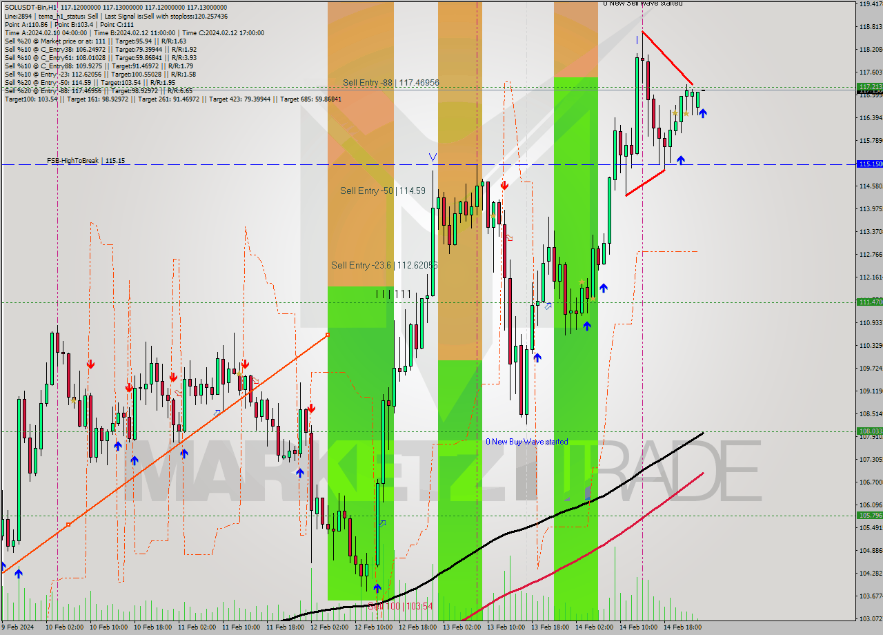
Task: Select the 'Sell Entry -23.6 | 112.62056' label
Action: [384, 265]
